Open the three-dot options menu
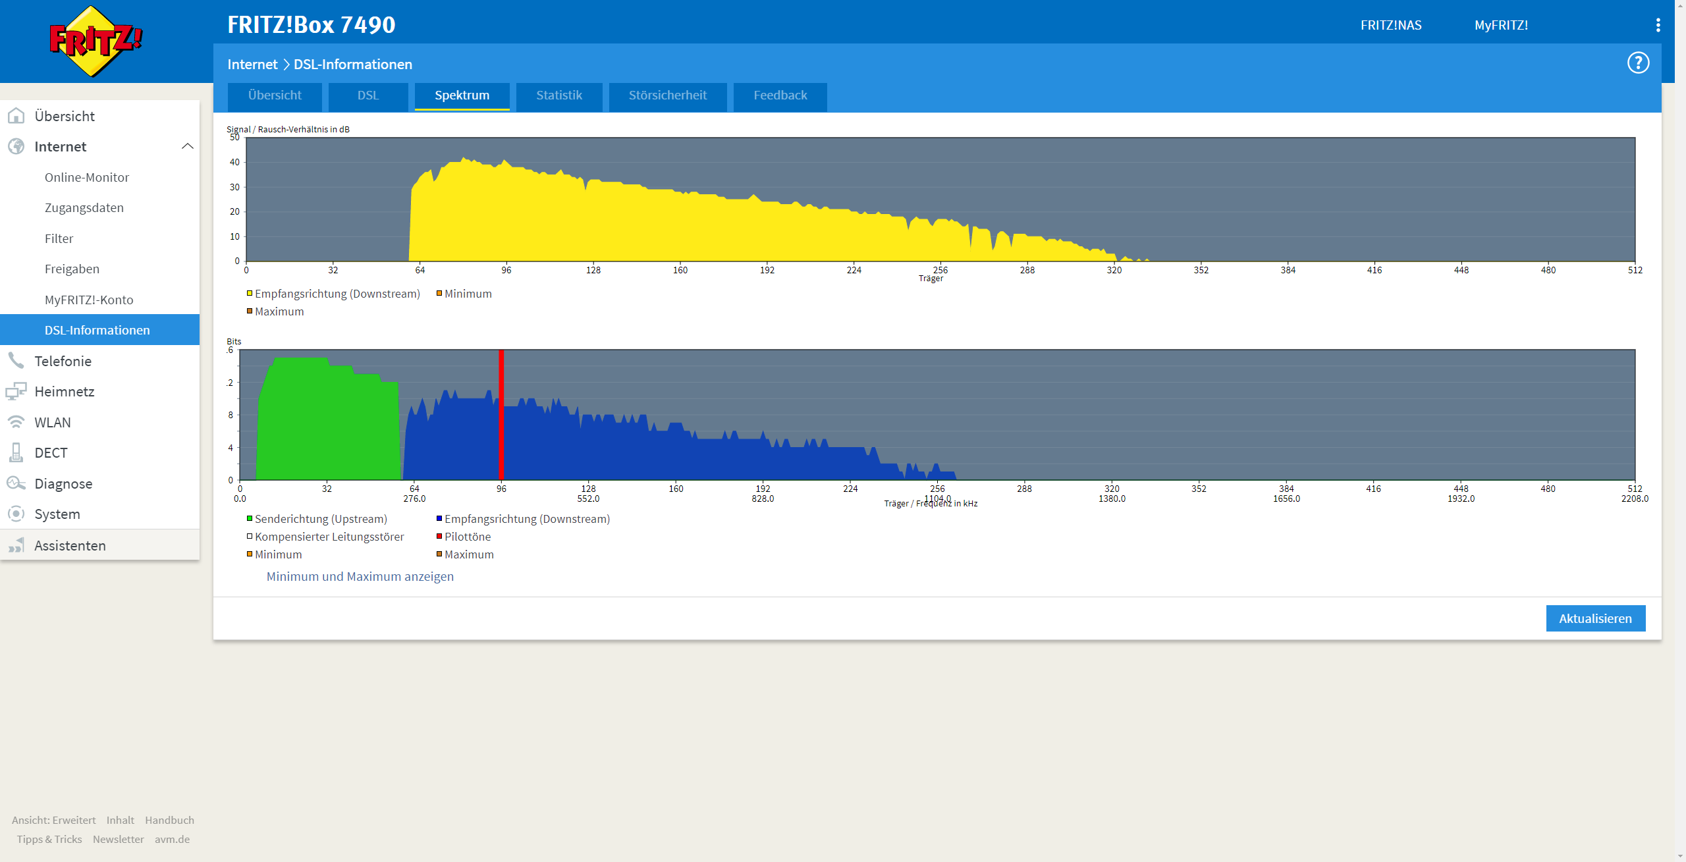 point(1658,25)
